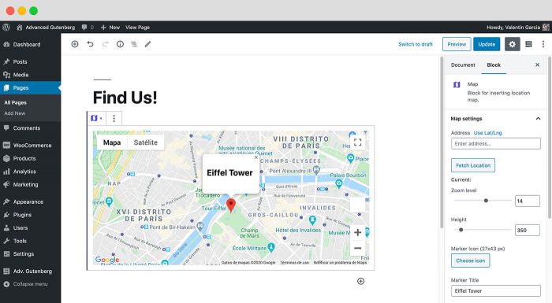This screenshot has height=303, width=552.
Task: Switch map to Satélite view
Action: pos(145,142)
